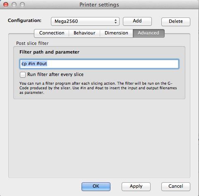Click the grey zoom window button
The width and height of the screenshot is (199, 196).
(22, 5)
